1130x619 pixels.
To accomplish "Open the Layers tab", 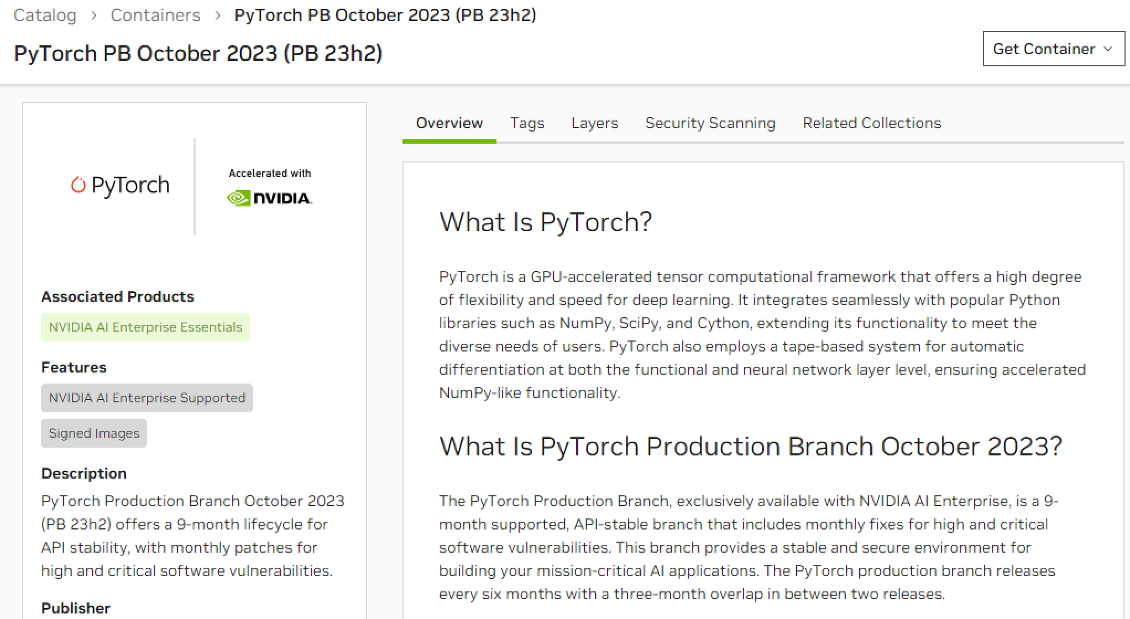I will point(594,123).
